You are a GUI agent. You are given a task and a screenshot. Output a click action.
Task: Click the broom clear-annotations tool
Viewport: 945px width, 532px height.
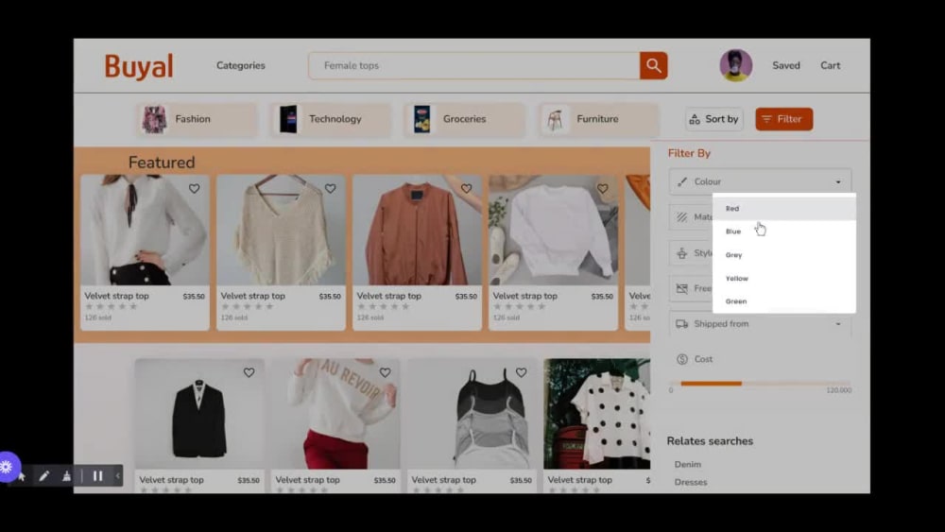(x=67, y=476)
